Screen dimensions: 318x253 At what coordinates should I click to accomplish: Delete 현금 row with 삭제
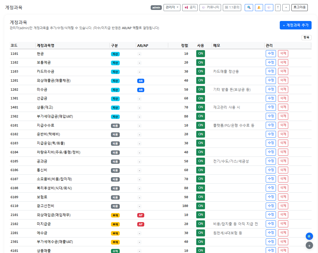point(283,54)
